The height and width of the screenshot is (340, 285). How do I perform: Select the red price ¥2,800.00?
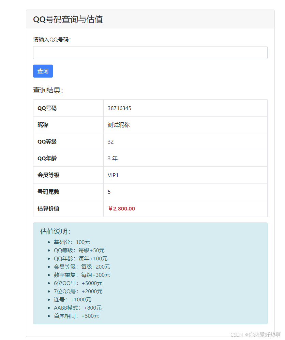pyautogui.click(x=122, y=208)
